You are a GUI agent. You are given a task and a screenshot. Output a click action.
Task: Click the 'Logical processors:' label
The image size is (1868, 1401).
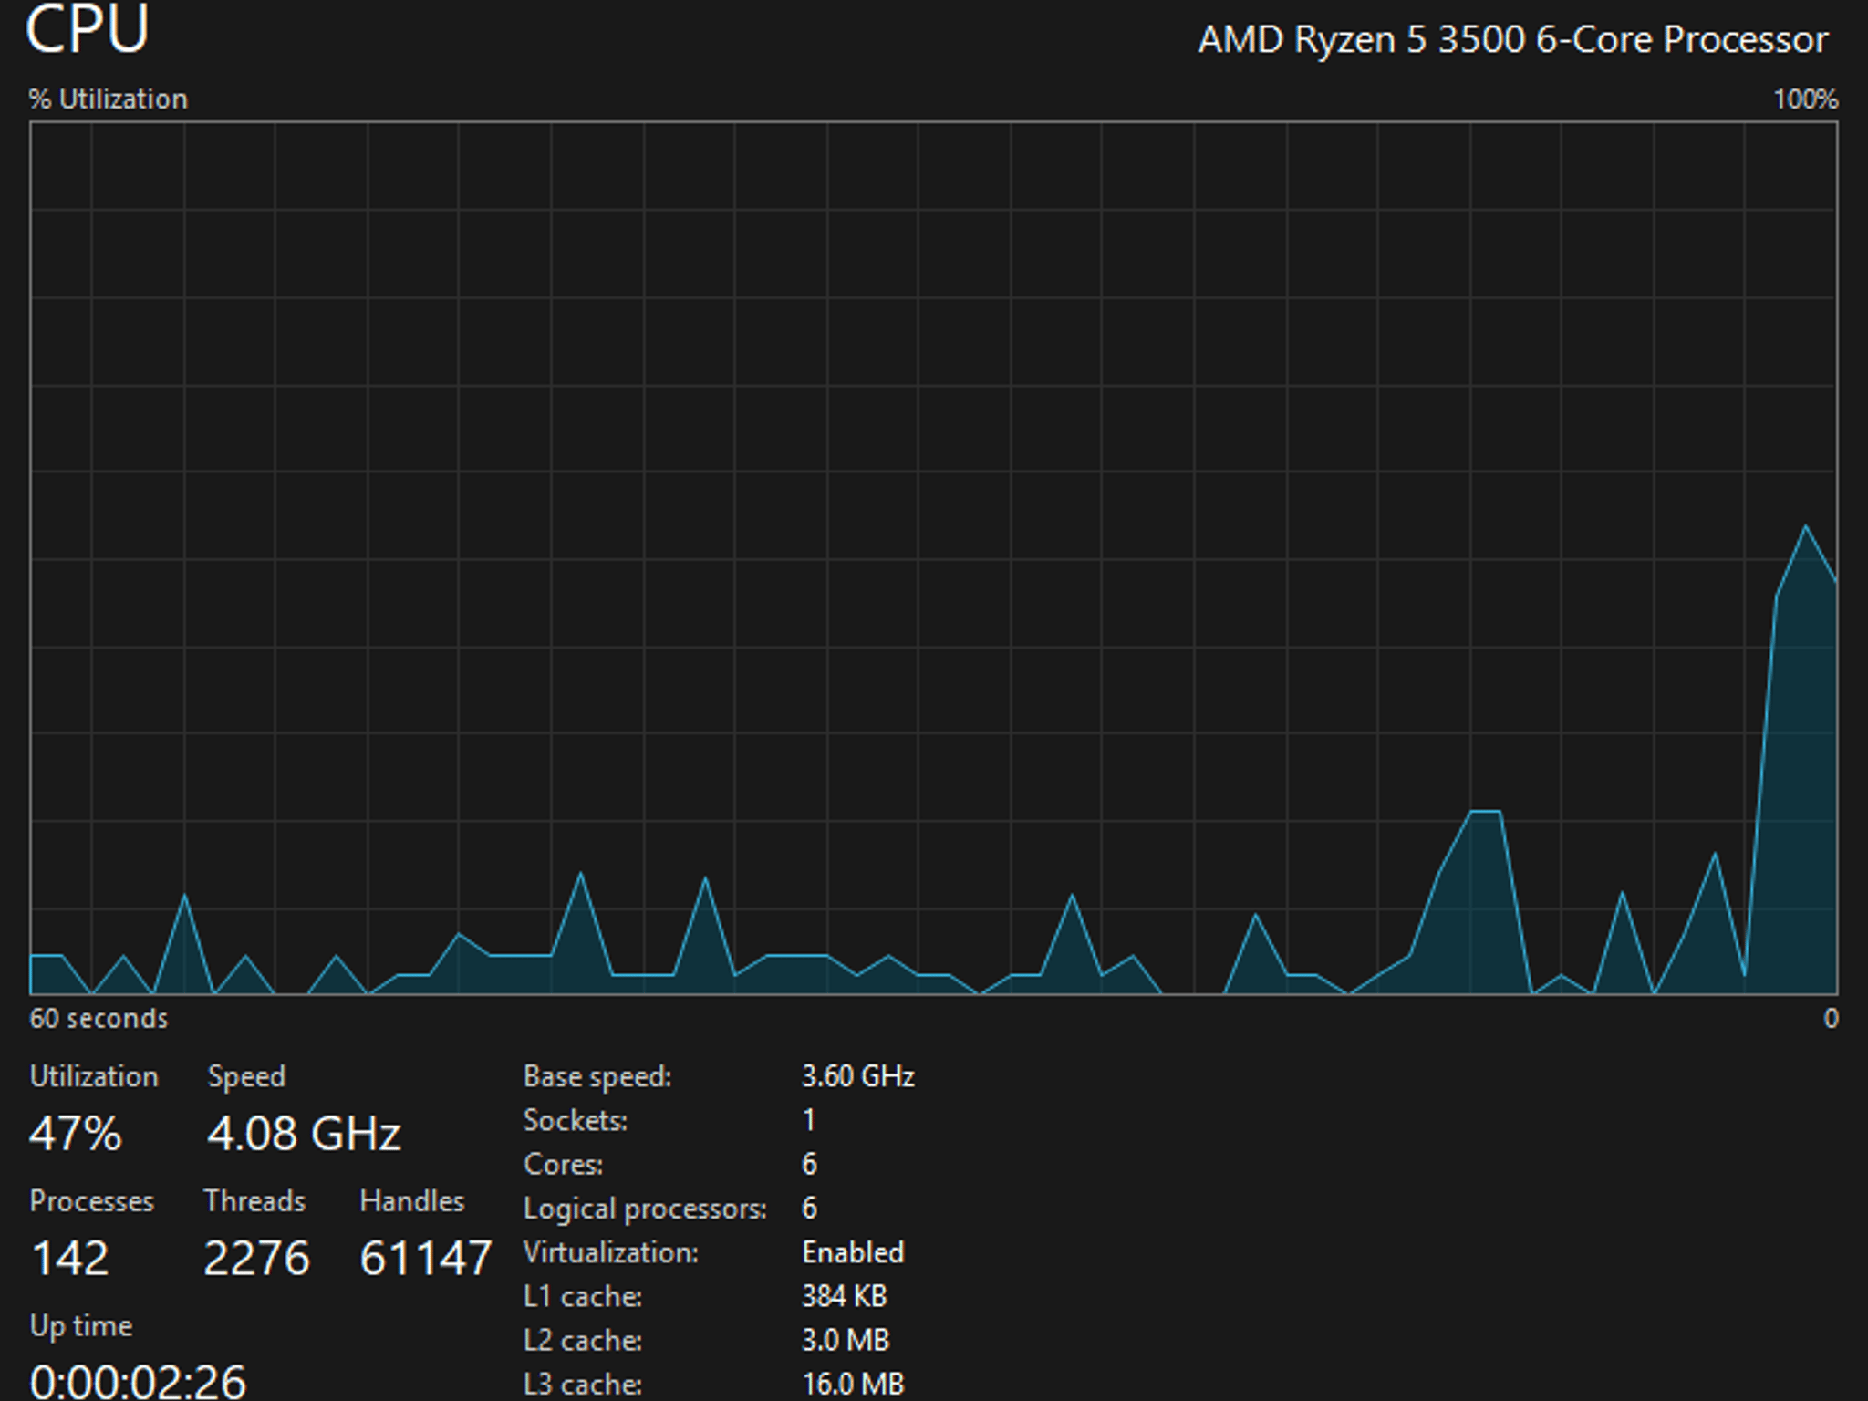[645, 1209]
